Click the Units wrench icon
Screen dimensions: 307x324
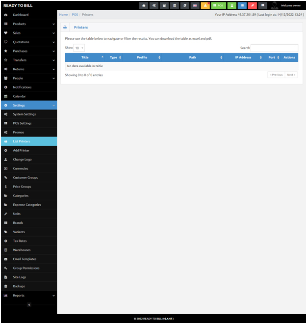coord(6,214)
